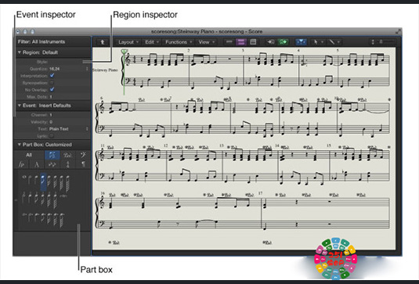Disable the No Overlap checkbox
419x284 pixels.
52,89
